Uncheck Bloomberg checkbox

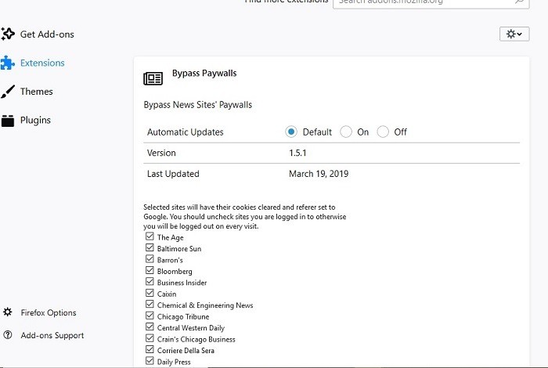(150, 270)
